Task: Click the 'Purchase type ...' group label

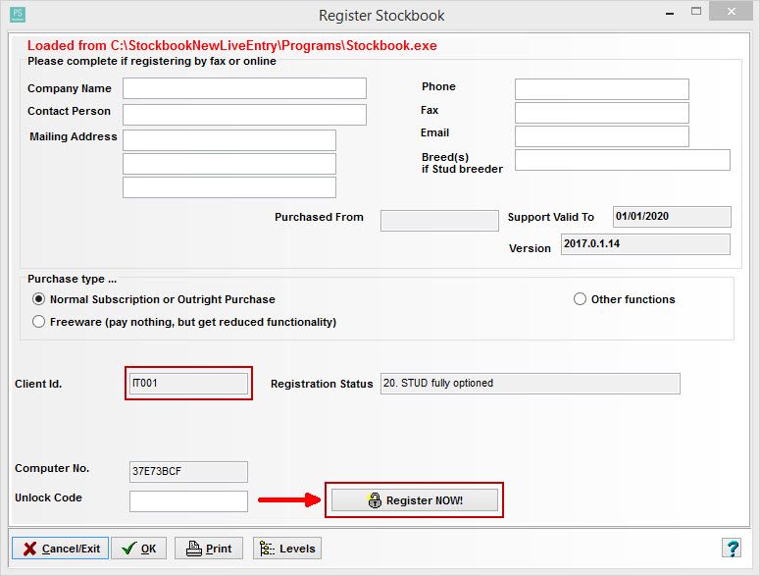Action: click(72, 279)
